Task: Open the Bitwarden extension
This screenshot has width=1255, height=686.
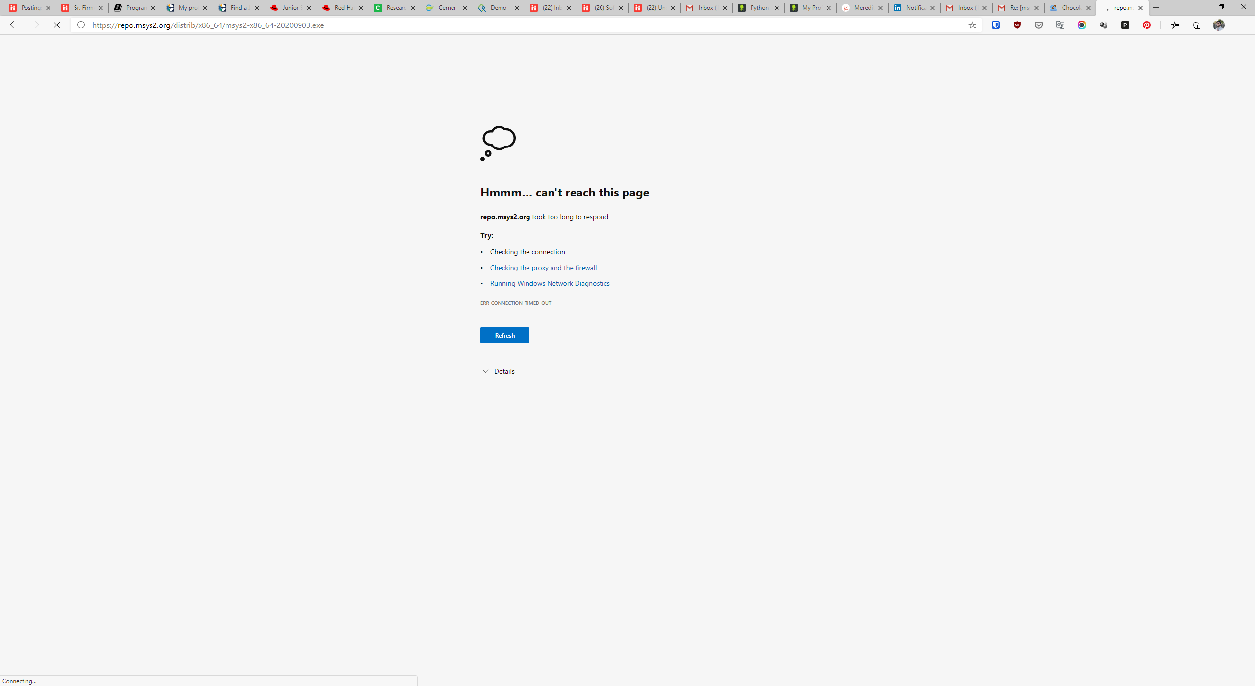Action: [996, 25]
